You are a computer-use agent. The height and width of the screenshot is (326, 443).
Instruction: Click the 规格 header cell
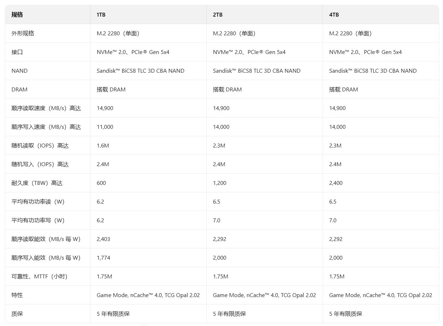17,14
